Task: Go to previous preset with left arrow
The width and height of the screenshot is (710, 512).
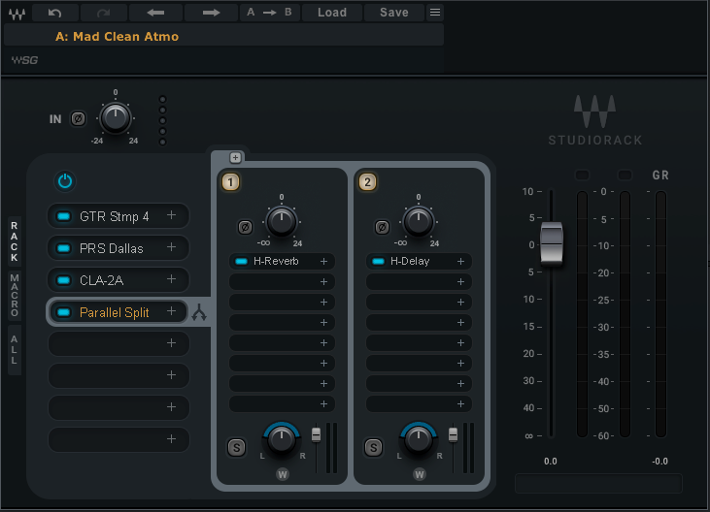Action: 155,13
